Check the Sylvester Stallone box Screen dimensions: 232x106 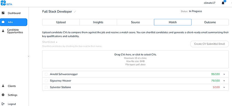coord(46,87)
